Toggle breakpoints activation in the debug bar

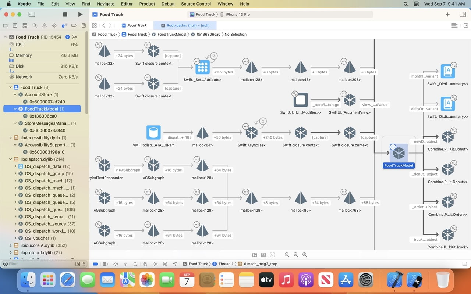(95, 264)
